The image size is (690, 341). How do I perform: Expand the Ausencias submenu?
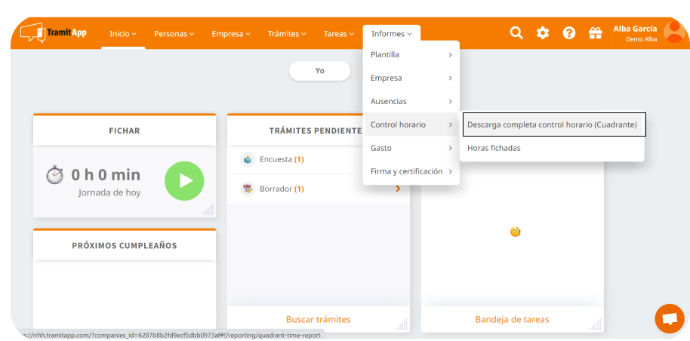[411, 101]
